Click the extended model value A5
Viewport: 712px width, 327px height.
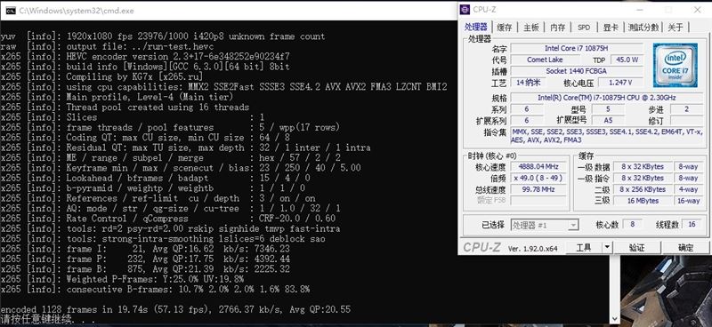pyautogui.click(x=608, y=120)
